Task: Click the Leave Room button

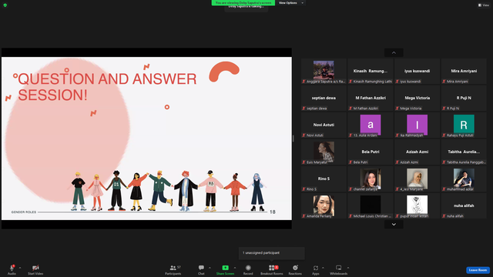Action: click(x=478, y=270)
